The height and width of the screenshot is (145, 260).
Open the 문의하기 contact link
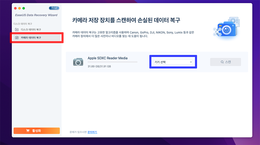coord(92,132)
